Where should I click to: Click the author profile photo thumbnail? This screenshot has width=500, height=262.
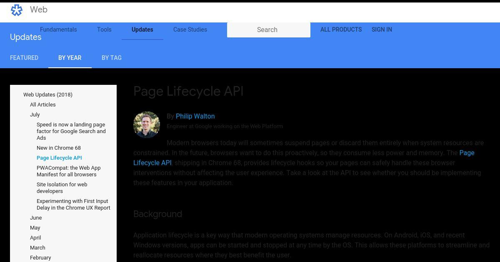147,125
